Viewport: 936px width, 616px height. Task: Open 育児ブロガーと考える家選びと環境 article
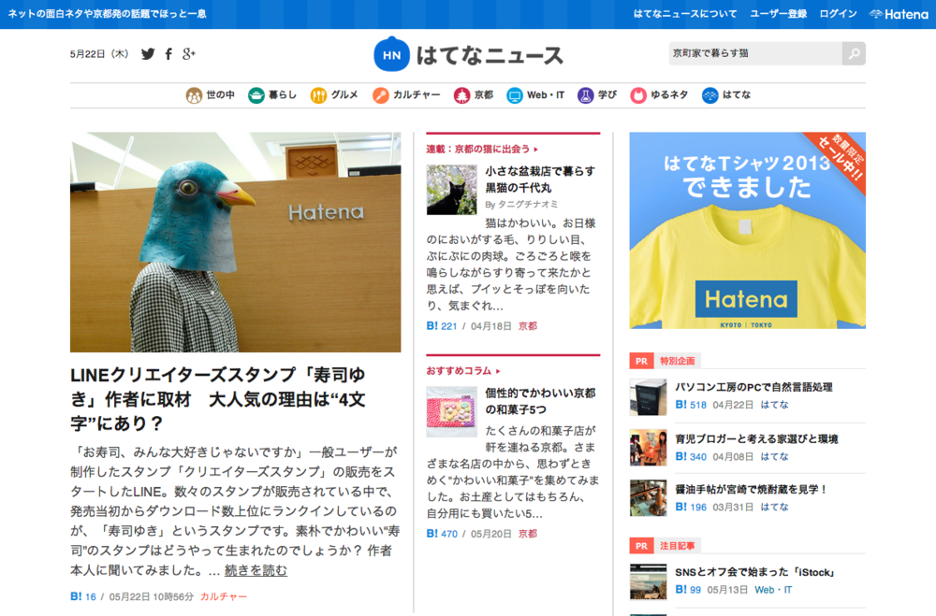tap(756, 439)
